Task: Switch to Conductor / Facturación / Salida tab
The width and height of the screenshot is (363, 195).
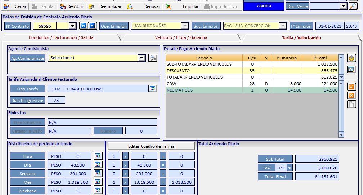Action: point(61,37)
